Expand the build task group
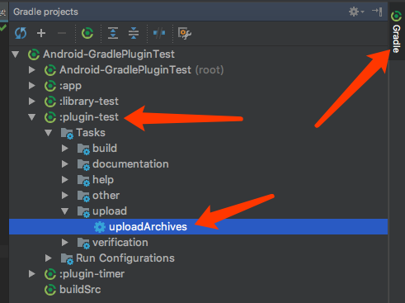 tap(65, 149)
